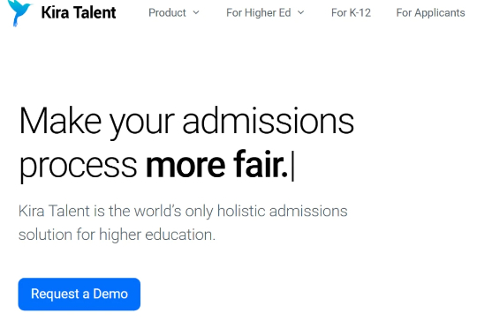Click the blinking cursor after "fair."
The image size is (477, 328).
(292, 166)
